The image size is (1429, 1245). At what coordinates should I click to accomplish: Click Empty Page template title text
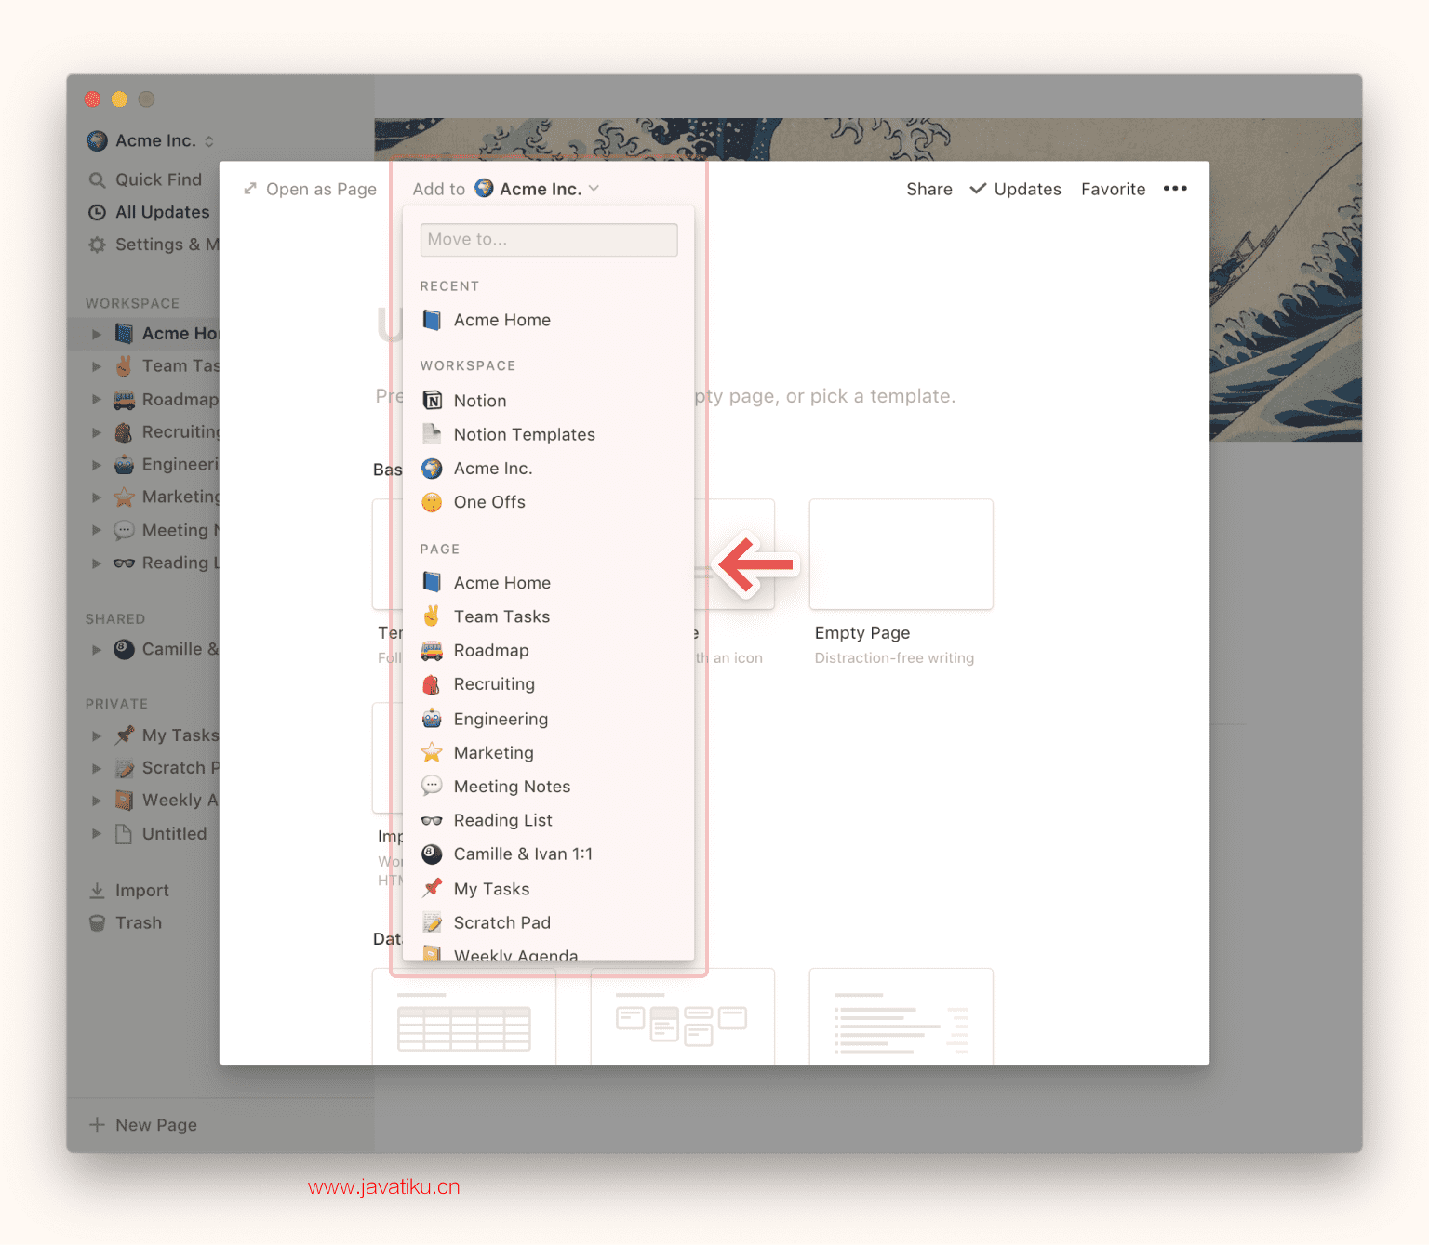click(x=861, y=633)
